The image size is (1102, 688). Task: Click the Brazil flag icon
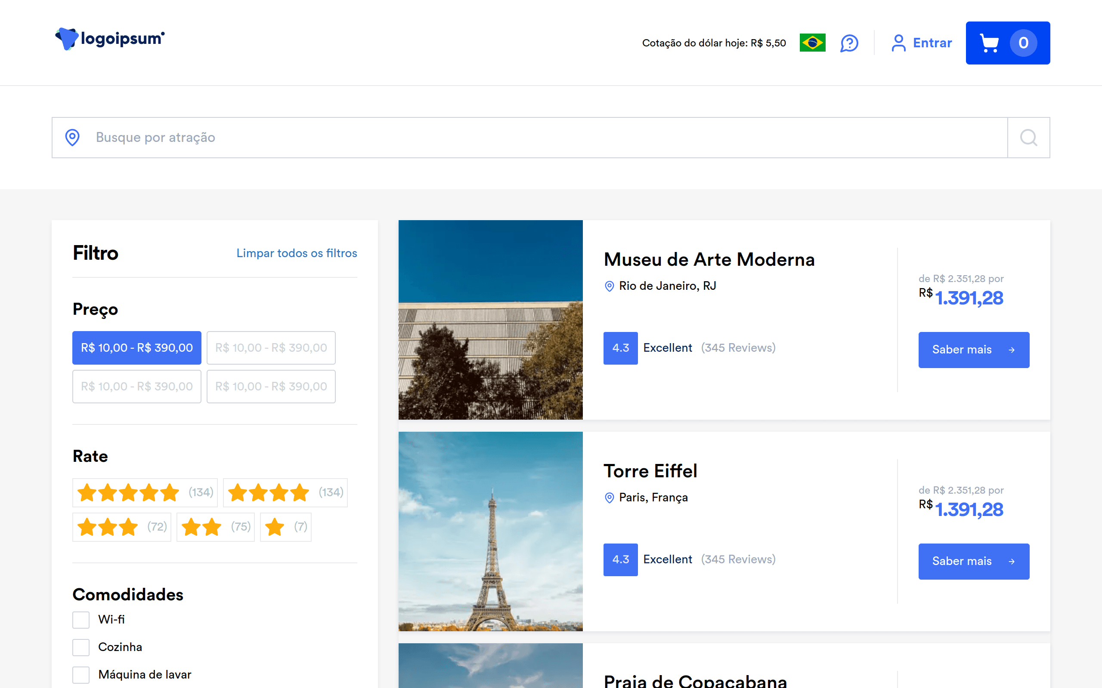812,43
